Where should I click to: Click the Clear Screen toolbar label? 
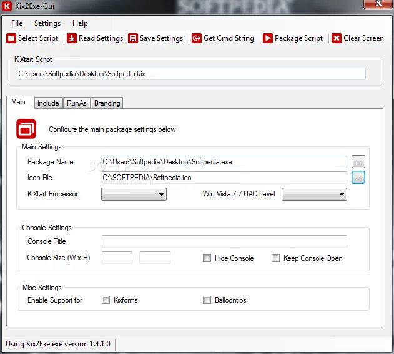[x=363, y=38]
